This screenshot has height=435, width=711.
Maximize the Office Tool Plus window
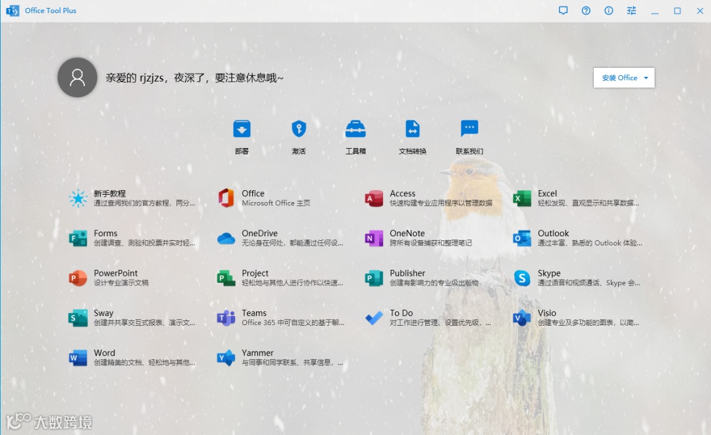(677, 11)
